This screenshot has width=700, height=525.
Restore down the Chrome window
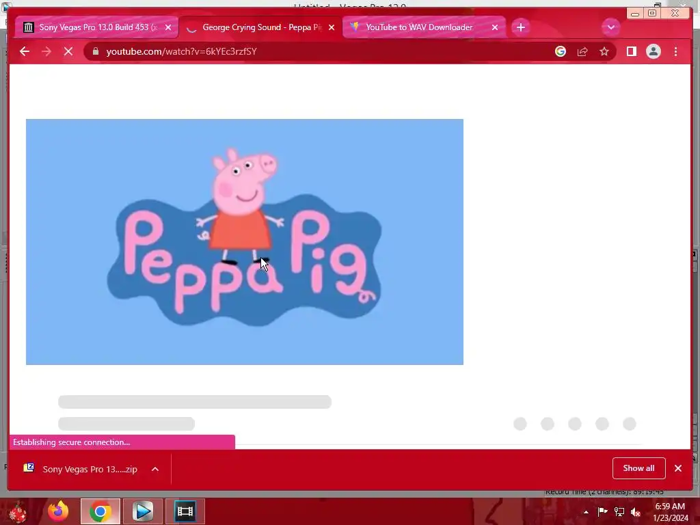(x=652, y=14)
